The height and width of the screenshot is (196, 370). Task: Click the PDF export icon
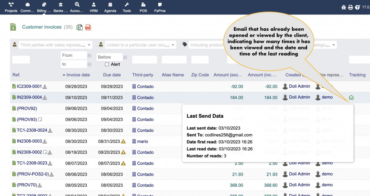pos(88,27)
